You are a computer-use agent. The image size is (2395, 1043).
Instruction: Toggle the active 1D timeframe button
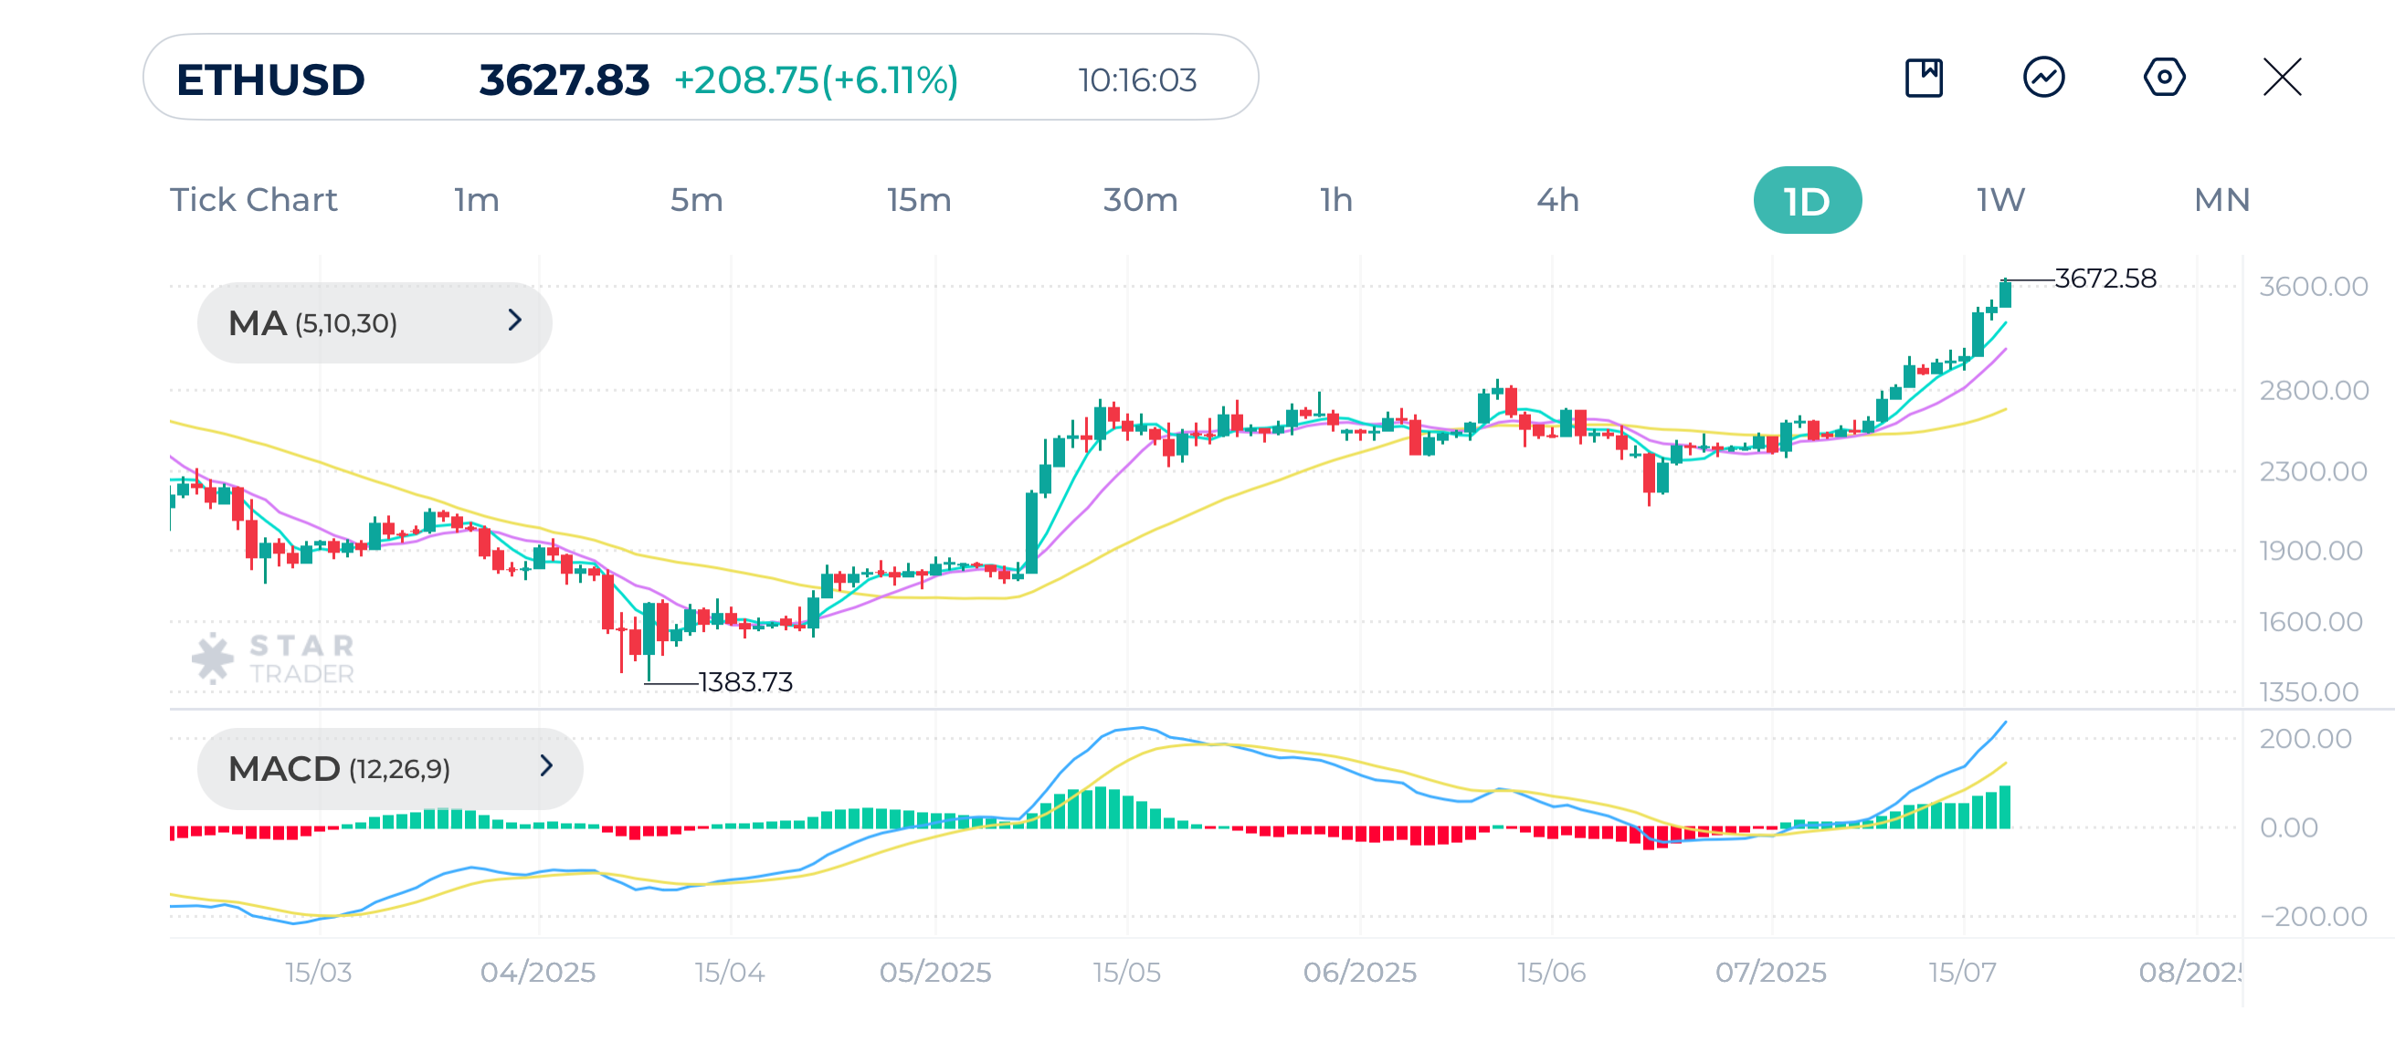point(1807,199)
